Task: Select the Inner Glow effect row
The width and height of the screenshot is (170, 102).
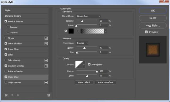Action: click(26, 49)
